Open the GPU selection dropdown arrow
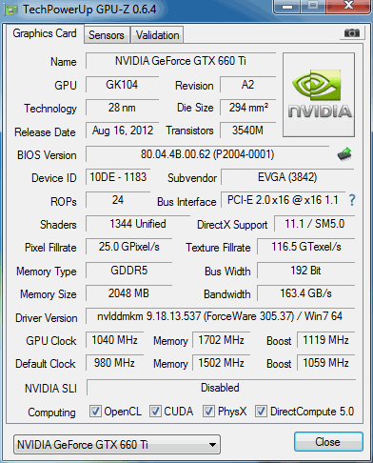Viewport: 373px width, 463px height. (213, 445)
